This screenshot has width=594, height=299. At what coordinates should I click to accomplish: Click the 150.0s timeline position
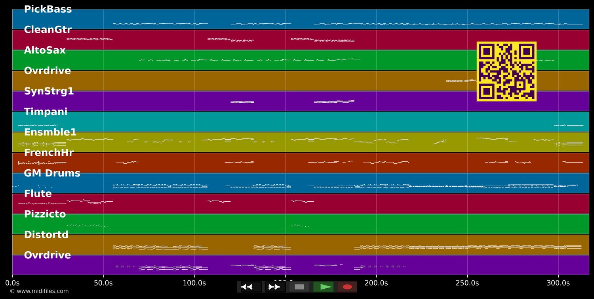click(285, 282)
